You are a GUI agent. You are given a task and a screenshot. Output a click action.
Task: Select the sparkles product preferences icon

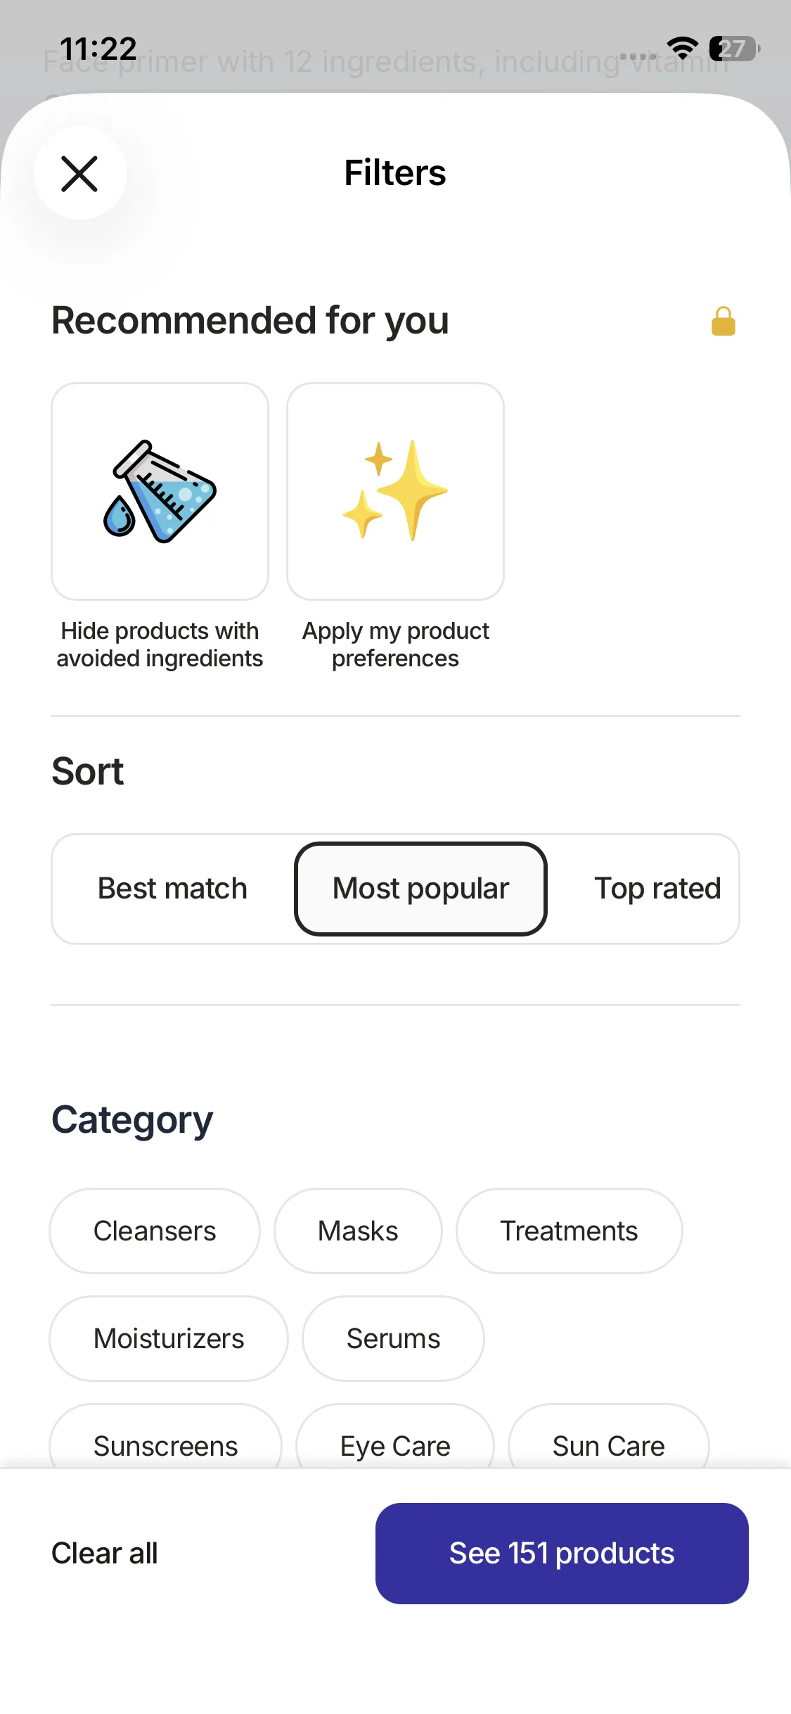(x=395, y=491)
